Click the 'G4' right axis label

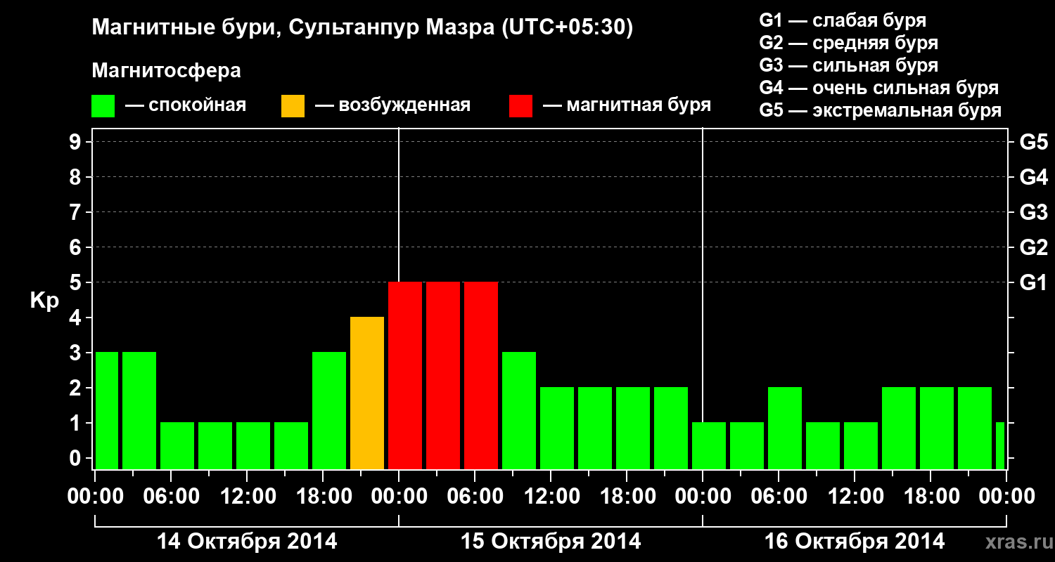point(1033,177)
